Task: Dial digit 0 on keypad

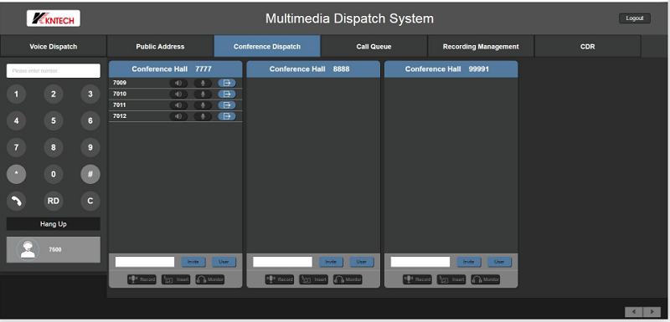Action: (x=54, y=174)
